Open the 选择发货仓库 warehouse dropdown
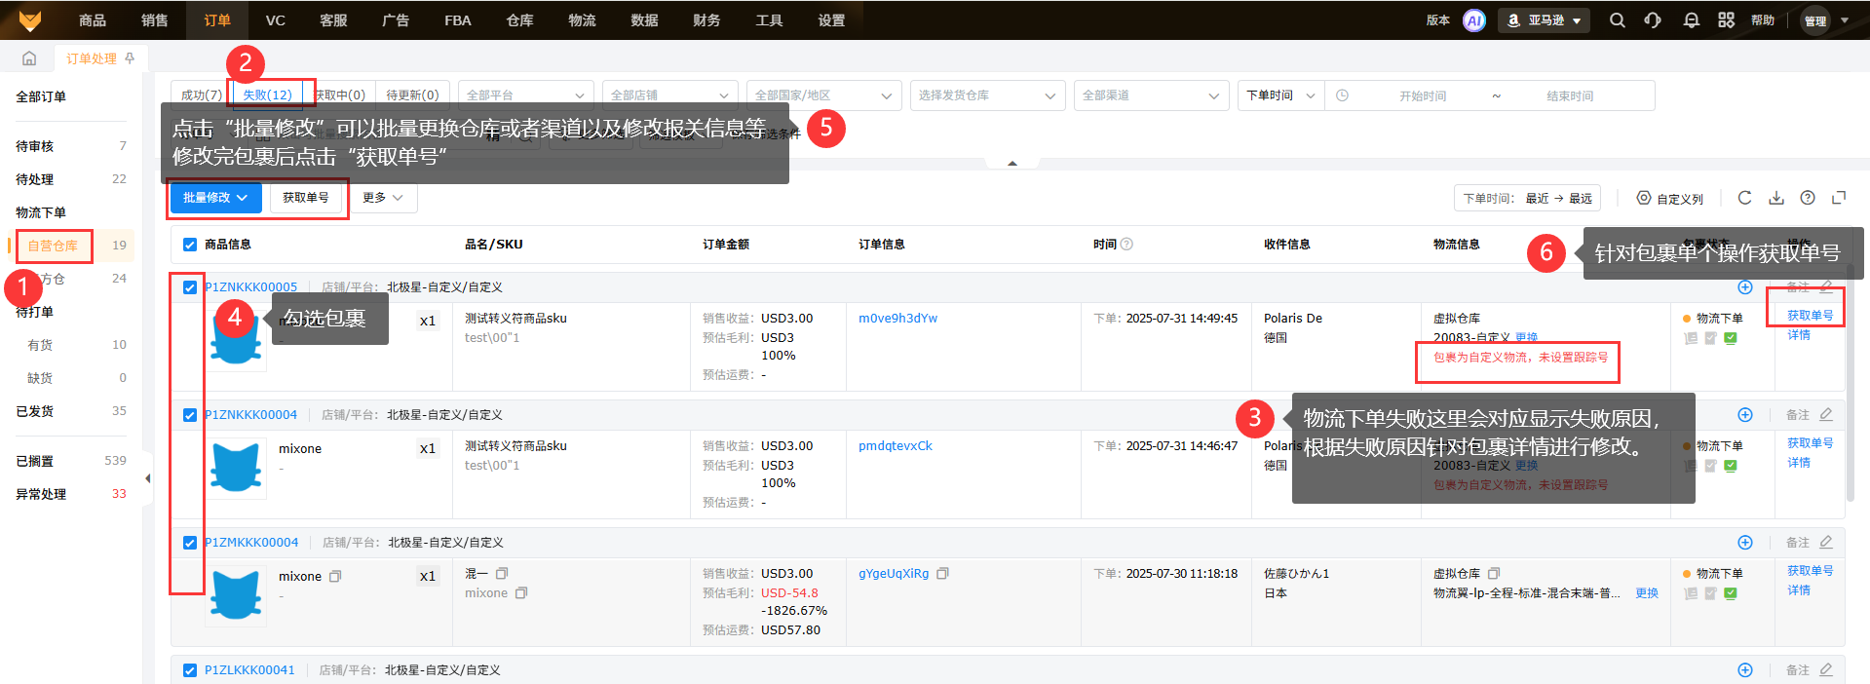Screen dimensions: 1870x684 point(986,95)
